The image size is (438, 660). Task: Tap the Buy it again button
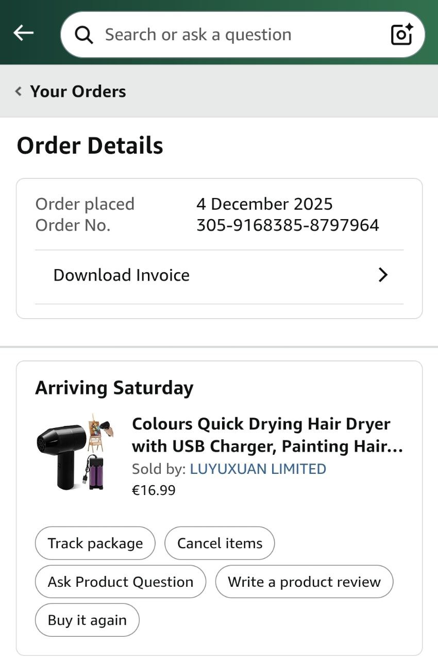(x=87, y=620)
